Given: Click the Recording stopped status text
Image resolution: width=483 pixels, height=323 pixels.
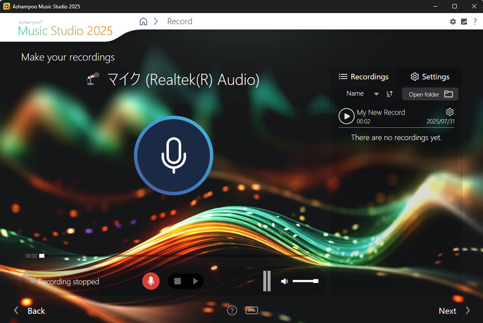Looking at the screenshot, I should click(x=69, y=281).
